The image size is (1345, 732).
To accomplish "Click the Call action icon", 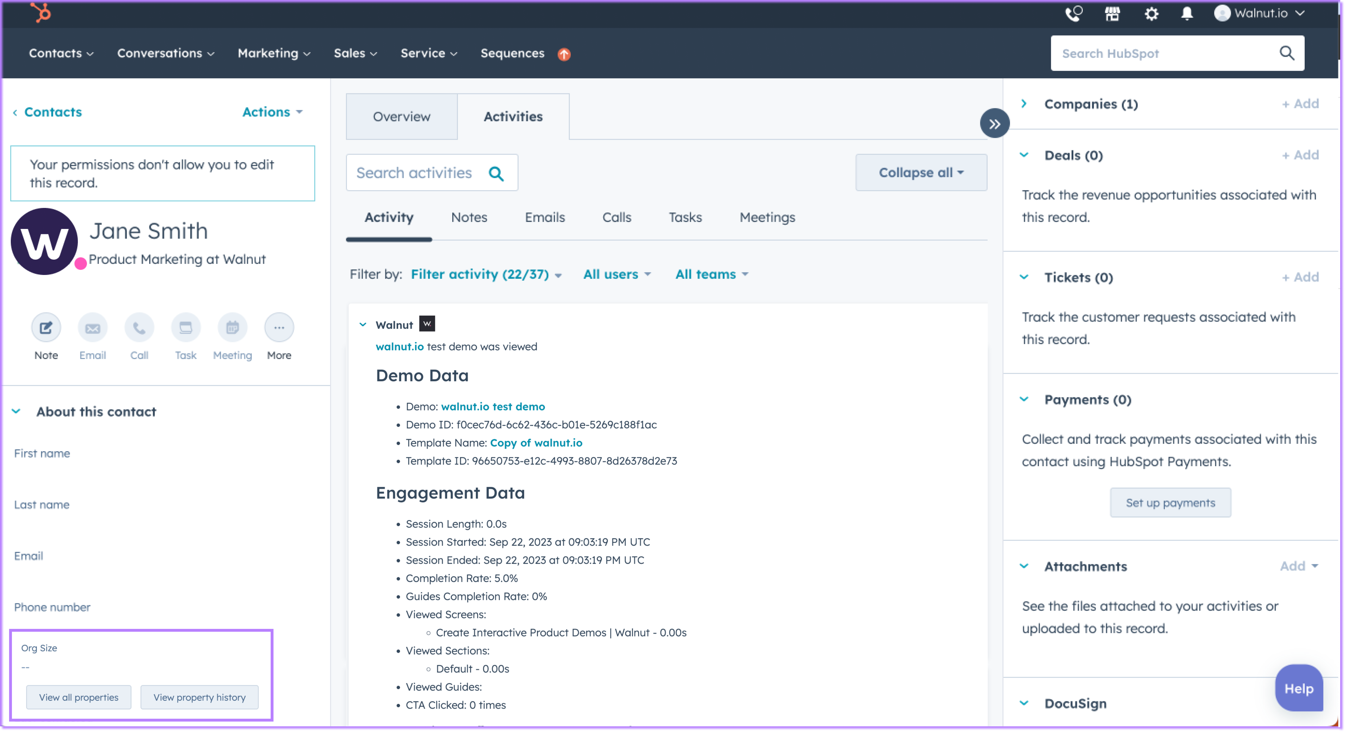I will coord(139,327).
